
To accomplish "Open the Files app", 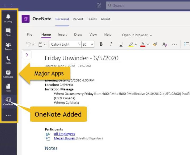I will point(8,88).
